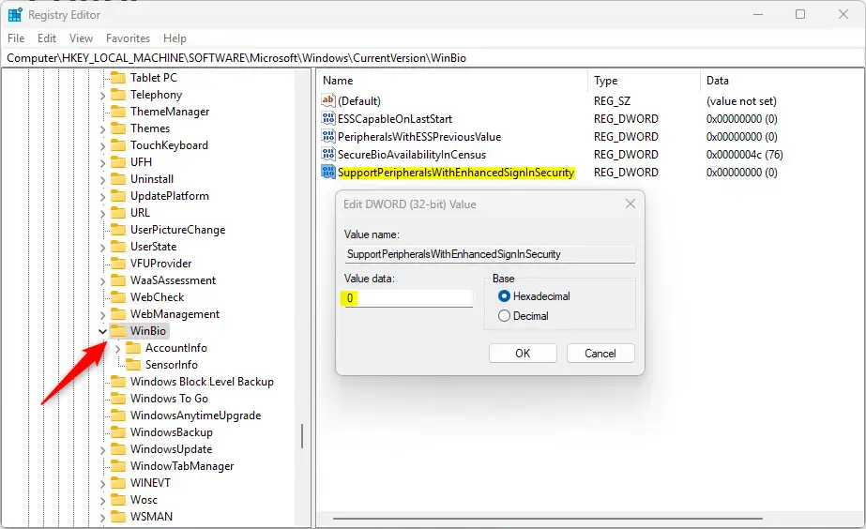Collapse the WinBio key
Viewport: 866px width, 529px height.
[x=102, y=331]
